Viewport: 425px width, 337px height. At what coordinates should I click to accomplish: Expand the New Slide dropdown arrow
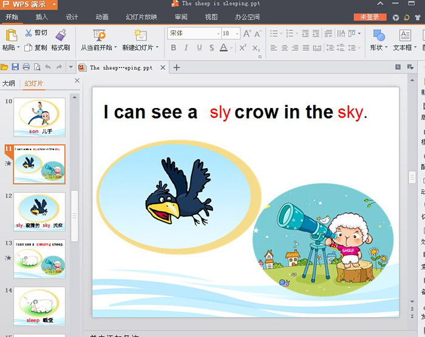click(157, 47)
